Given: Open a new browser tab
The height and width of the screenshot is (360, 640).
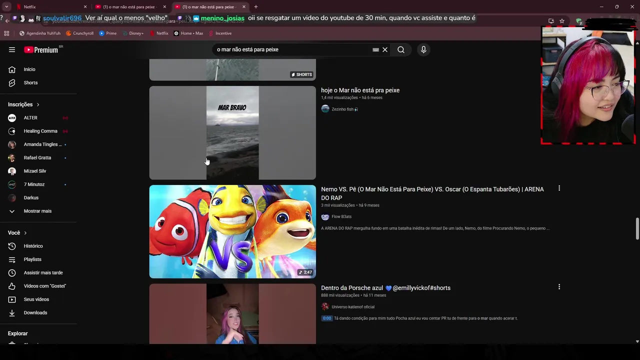Looking at the screenshot, I should (x=256, y=7).
